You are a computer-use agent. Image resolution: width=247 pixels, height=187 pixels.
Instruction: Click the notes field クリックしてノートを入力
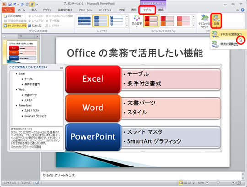[141, 176]
